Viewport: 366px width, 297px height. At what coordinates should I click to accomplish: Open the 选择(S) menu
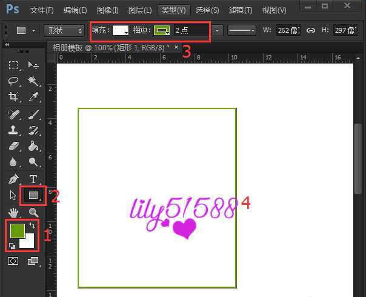click(x=207, y=10)
